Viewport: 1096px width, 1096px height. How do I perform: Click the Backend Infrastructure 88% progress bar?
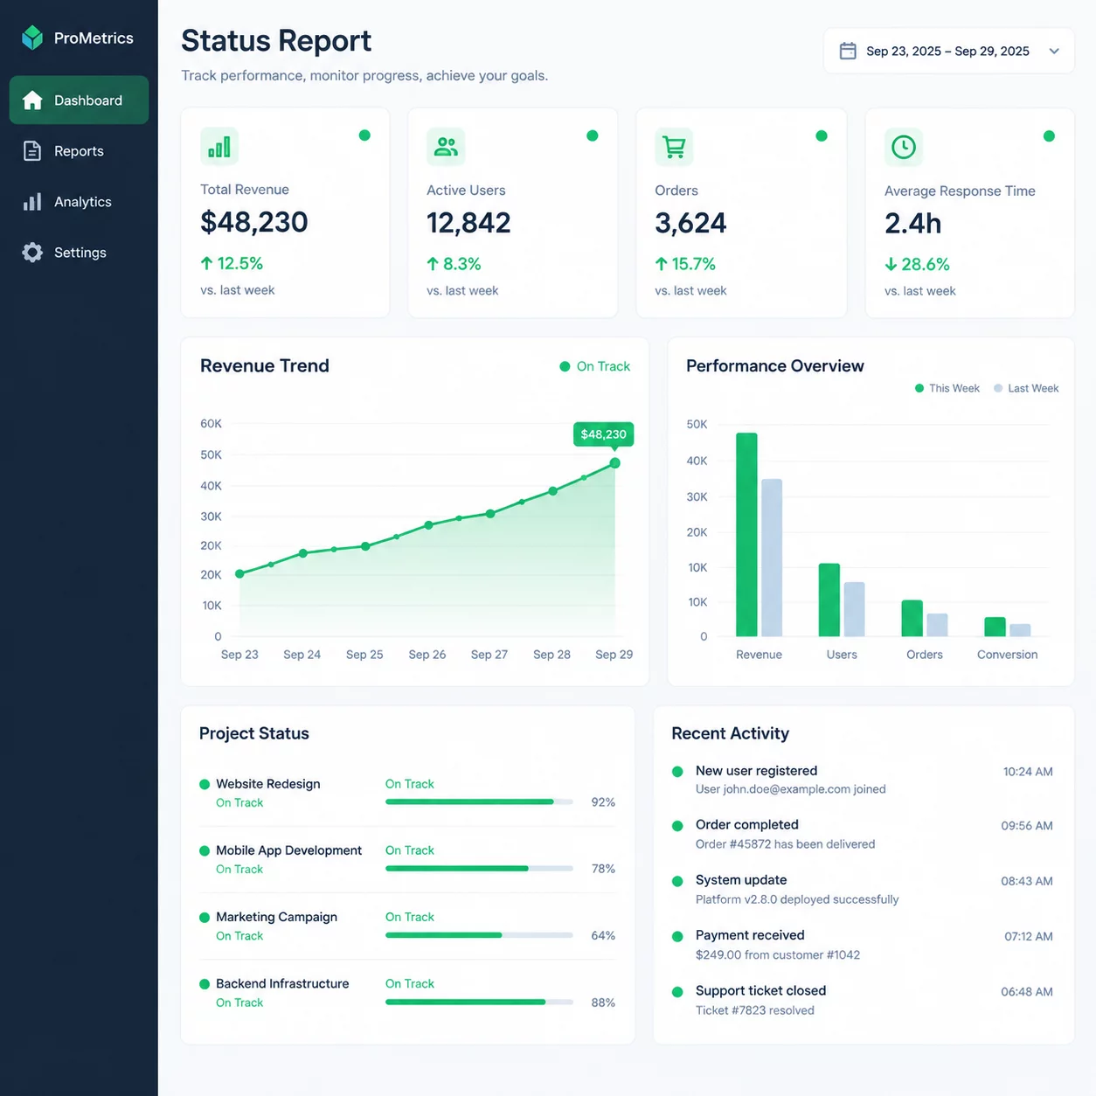pyautogui.click(x=479, y=1002)
